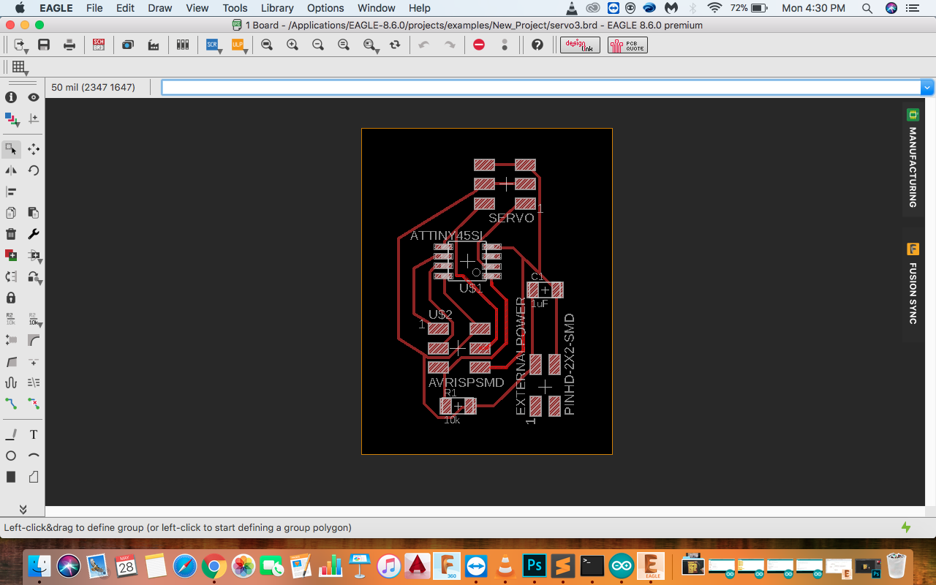
Task: Zoom in with plus magnifier
Action: tap(292, 45)
